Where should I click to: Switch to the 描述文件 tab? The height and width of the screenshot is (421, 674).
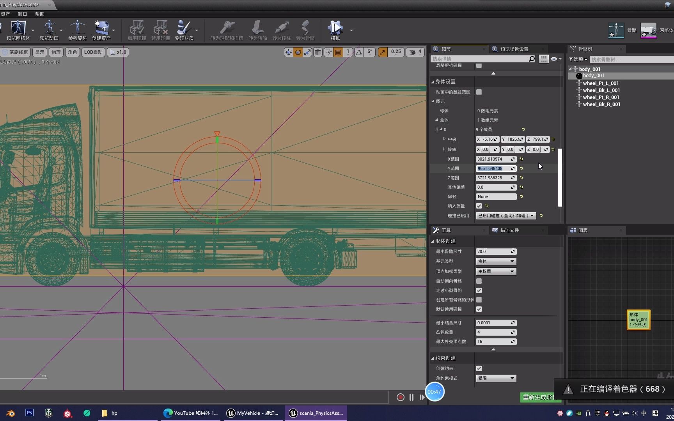point(509,230)
